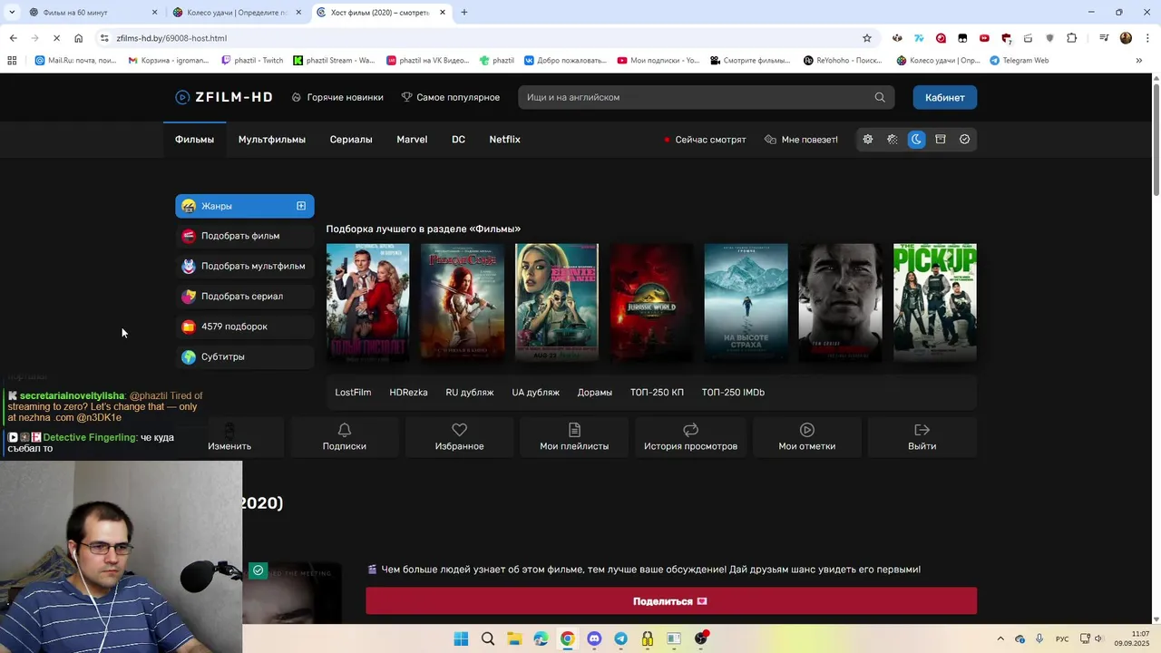Open Мои отметки play icon
The height and width of the screenshot is (653, 1161).
807,430
